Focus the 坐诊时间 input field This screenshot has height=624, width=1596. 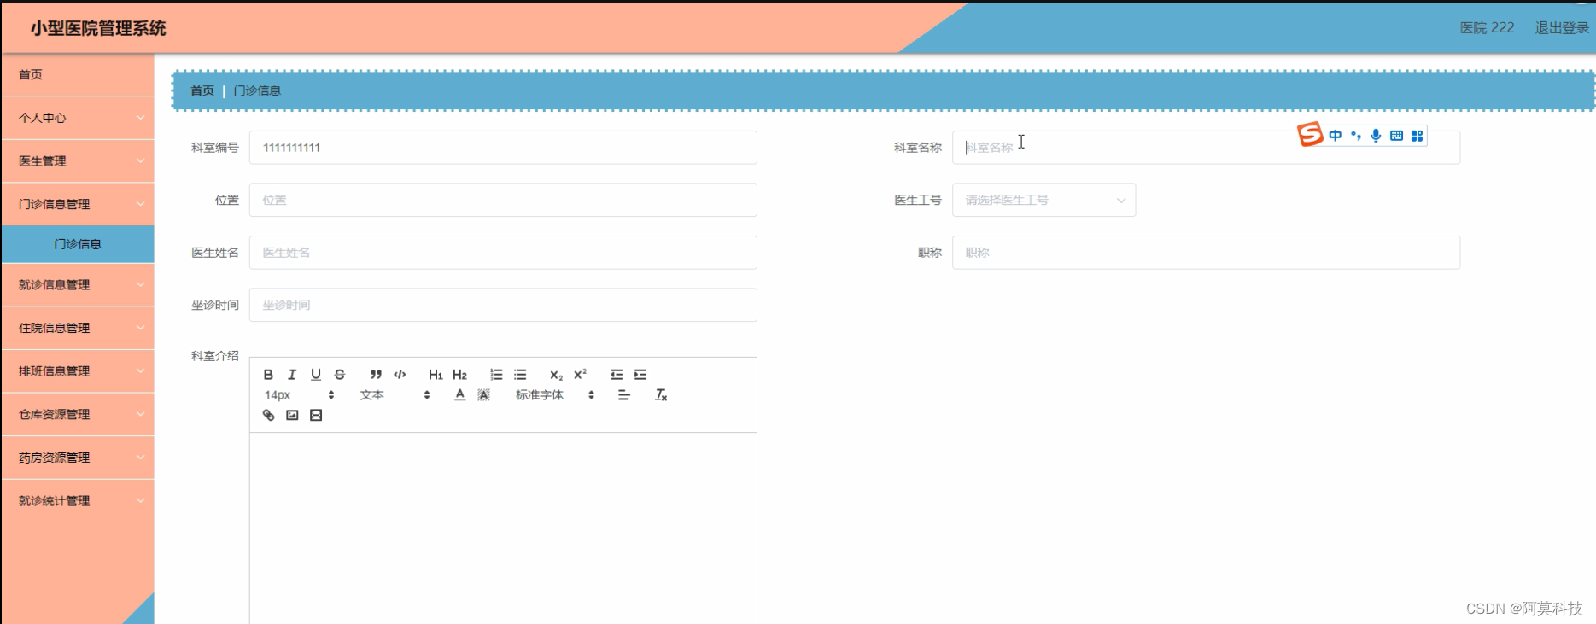pos(503,305)
